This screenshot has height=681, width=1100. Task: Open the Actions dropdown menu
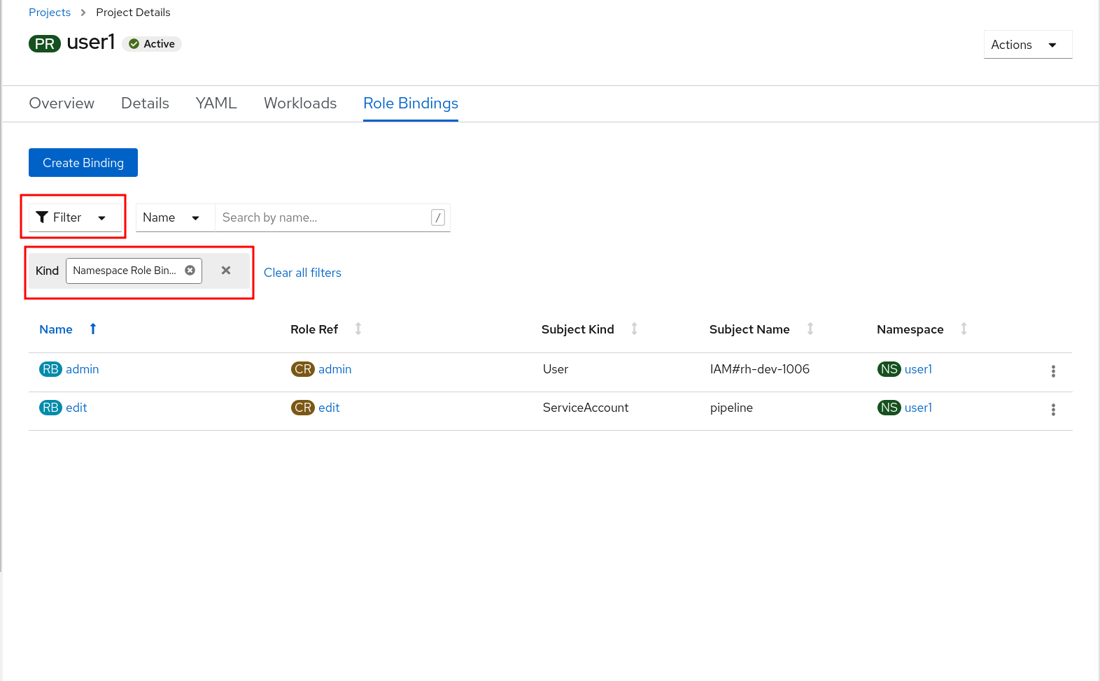pyautogui.click(x=1027, y=45)
